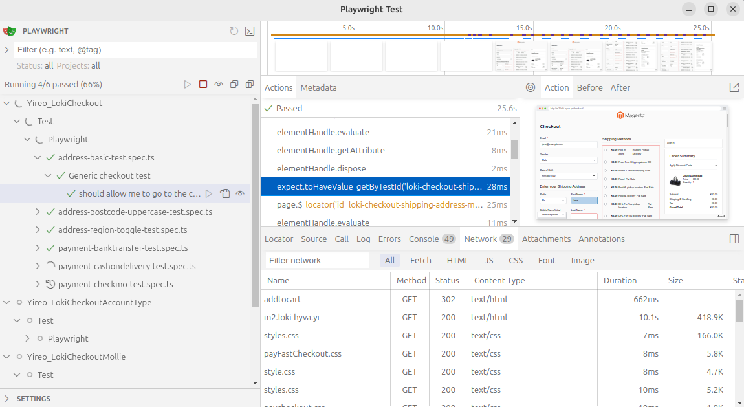Select the elementHandle.dispose action
The image size is (744, 407).
(x=385, y=168)
